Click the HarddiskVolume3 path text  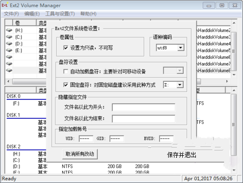pyautogui.click(x=213, y=37)
